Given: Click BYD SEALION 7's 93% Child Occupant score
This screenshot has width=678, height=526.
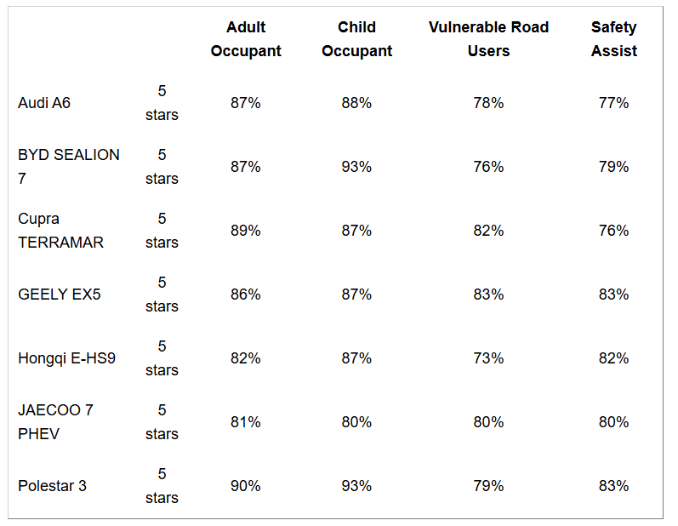Looking at the screenshot, I should 356,167.
